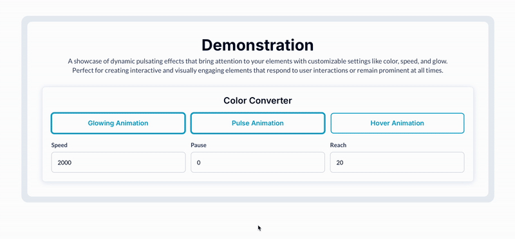515x239 pixels.
Task: Click the line beginning "A showcase of dynamic pulsating"
Action: click(258, 61)
